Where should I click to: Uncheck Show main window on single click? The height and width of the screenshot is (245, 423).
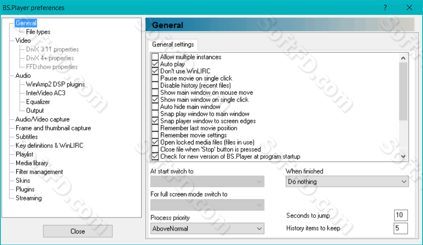coord(155,100)
